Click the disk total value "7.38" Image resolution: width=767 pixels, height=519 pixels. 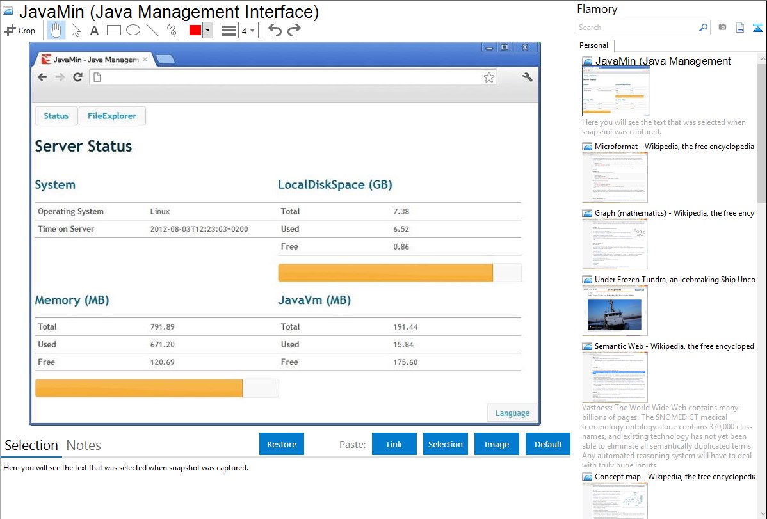(x=401, y=211)
